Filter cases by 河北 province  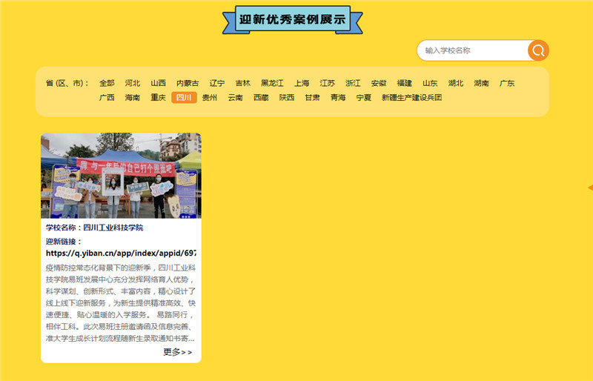tap(133, 83)
